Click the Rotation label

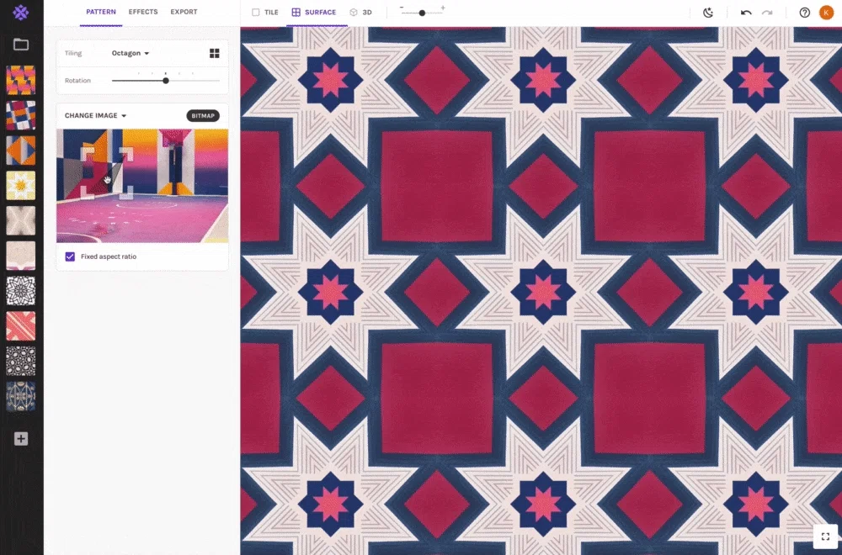pos(77,81)
